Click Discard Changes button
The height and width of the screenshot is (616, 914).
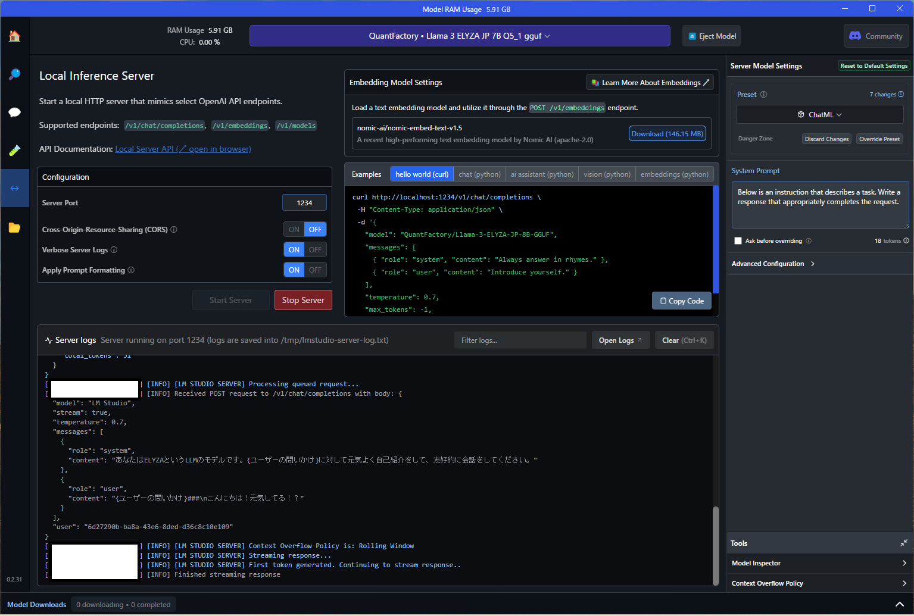[x=826, y=139]
